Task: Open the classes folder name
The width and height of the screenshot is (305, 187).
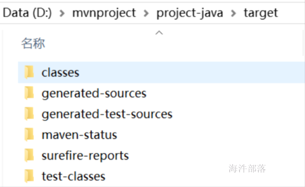Action: click(x=60, y=73)
